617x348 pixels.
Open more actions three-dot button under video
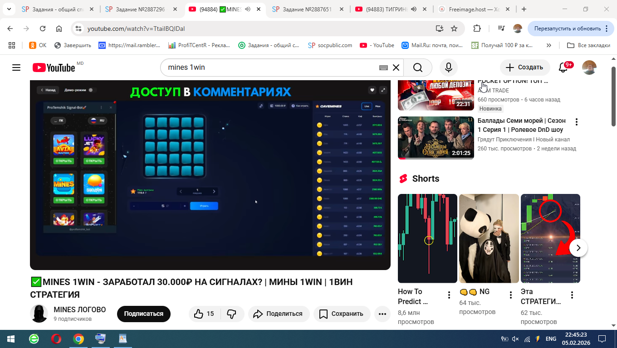(x=382, y=314)
